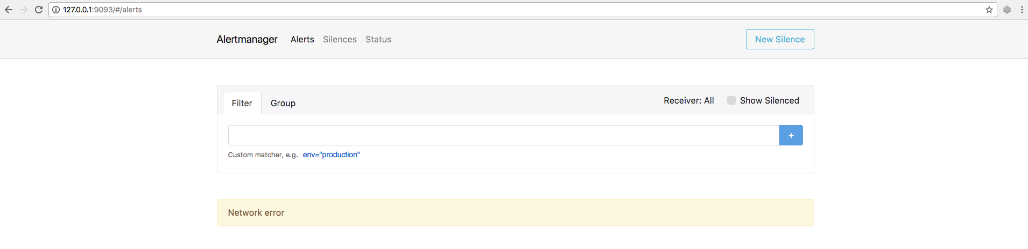Screen dimensions: 1028x249
Task: Switch to the Group tab
Action: click(283, 103)
